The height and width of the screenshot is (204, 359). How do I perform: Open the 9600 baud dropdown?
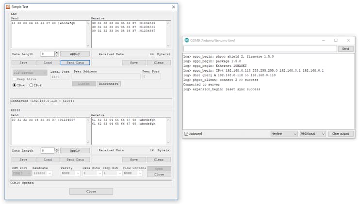click(x=312, y=134)
